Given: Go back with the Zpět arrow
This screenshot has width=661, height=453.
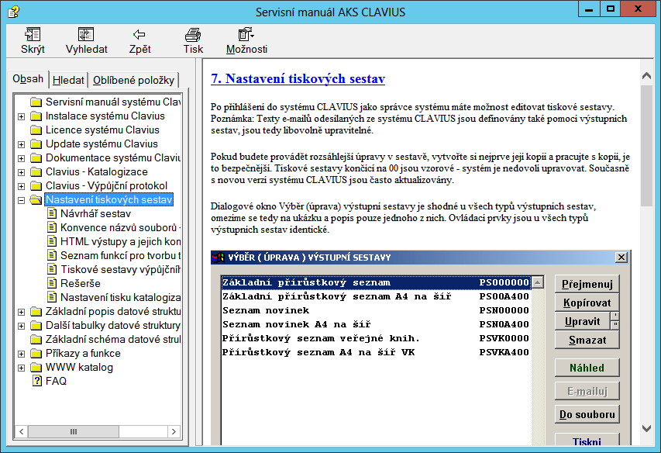Looking at the screenshot, I should point(139,35).
